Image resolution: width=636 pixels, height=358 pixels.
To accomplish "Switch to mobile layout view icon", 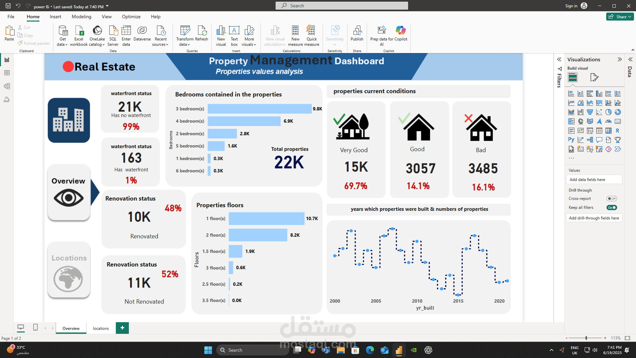I will 35,328.
